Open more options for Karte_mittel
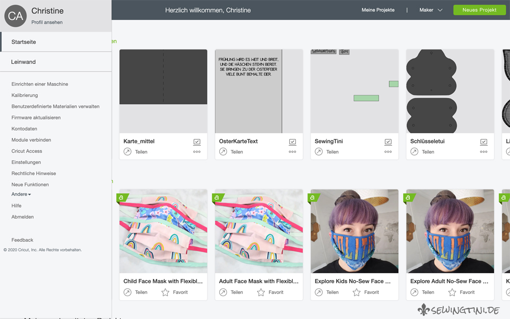510x319 pixels. (197, 152)
